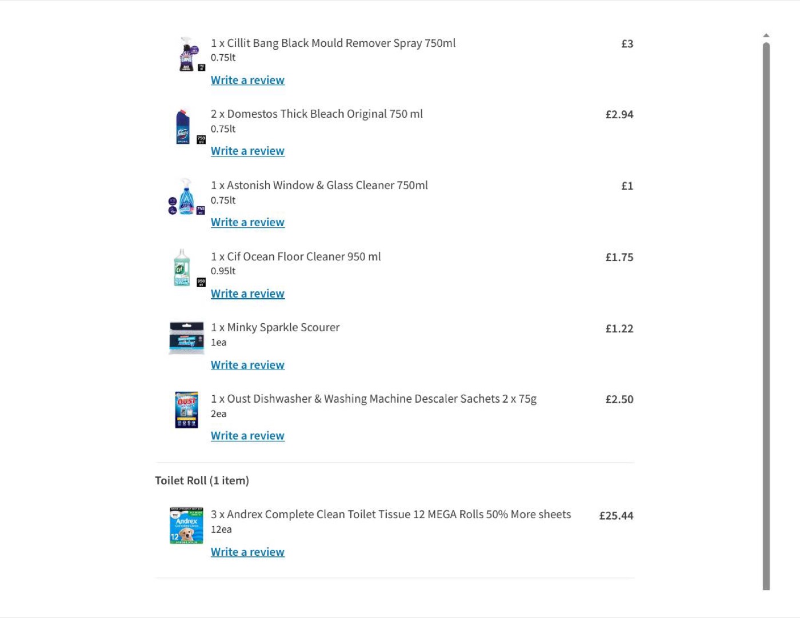This screenshot has height=618, width=800.
Task: Click the Astonish Window & Glass Cleaner image
Action: click(x=187, y=197)
